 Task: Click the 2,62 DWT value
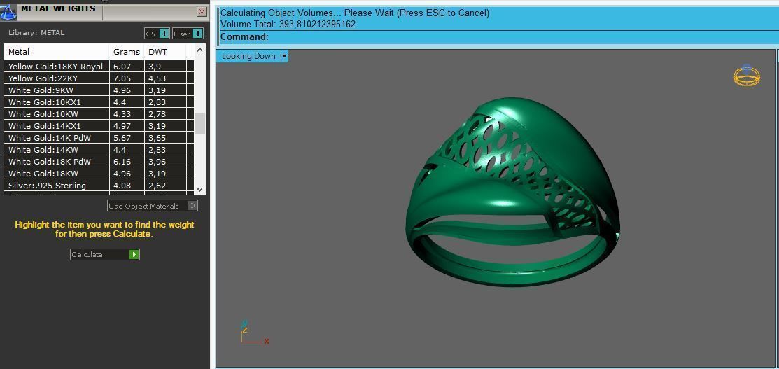point(157,186)
